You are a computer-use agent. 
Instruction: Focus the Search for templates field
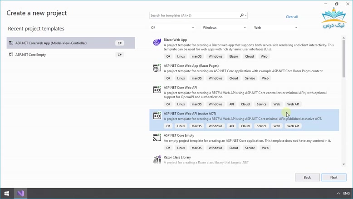194,15
